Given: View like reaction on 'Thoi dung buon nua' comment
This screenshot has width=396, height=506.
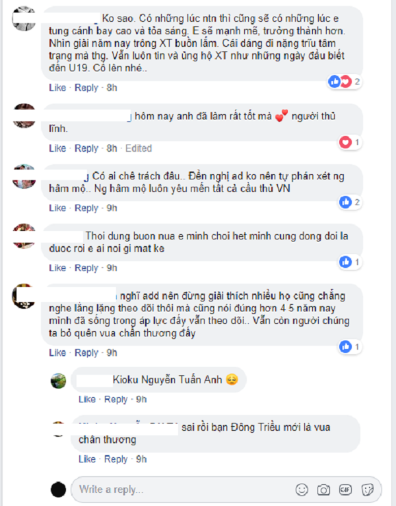Looking at the screenshot, I should 350,262.
